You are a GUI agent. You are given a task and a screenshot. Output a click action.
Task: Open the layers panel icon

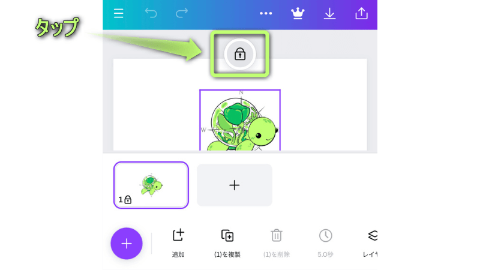click(x=373, y=236)
